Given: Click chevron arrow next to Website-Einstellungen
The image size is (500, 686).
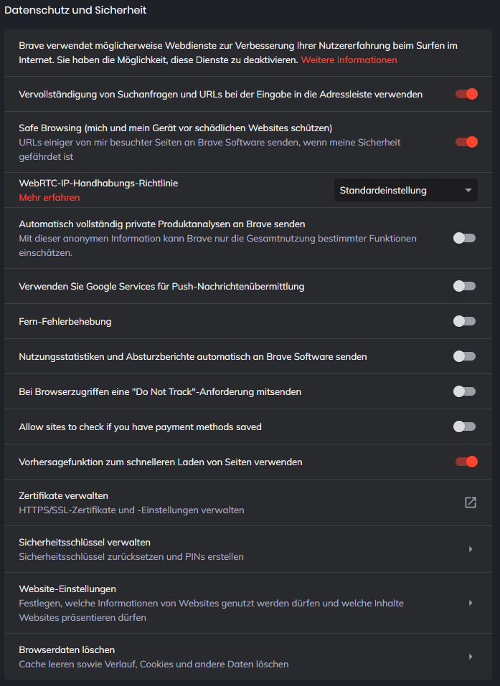Looking at the screenshot, I should point(470,603).
